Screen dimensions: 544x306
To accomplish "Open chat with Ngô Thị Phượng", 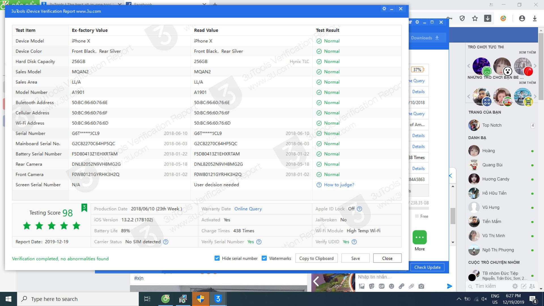I will pyautogui.click(x=501, y=250).
